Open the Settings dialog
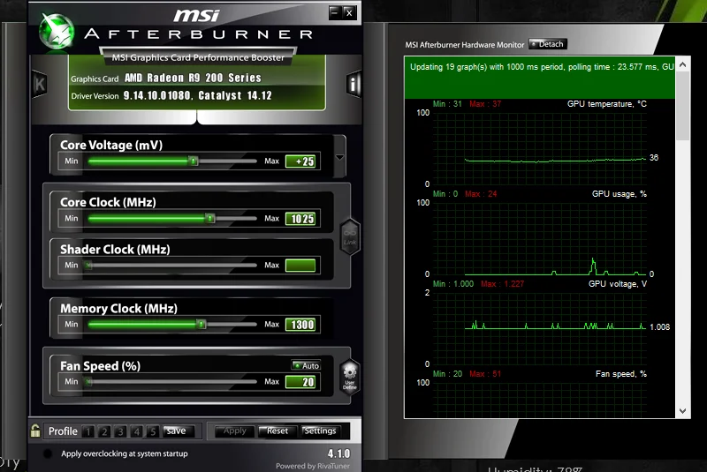The width and height of the screenshot is (707, 472). click(321, 431)
